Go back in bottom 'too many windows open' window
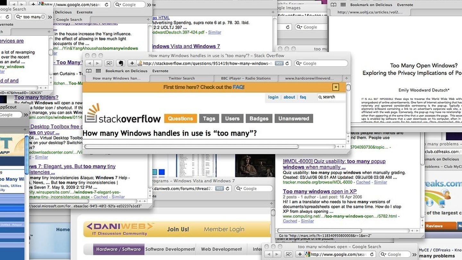 (269, 254)
